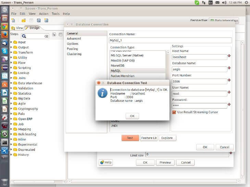Click Cancel in Database Connection dialog

point(225,147)
